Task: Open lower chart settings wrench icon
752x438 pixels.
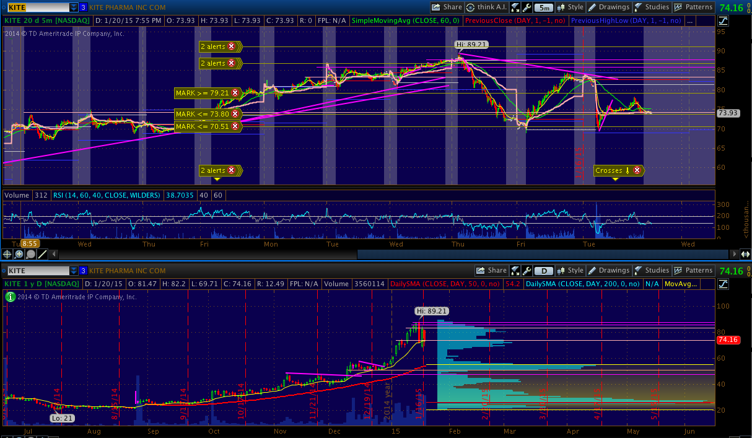Action: point(526,271)
